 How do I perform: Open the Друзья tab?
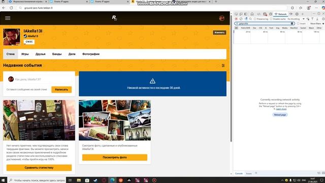click(41, 54)
